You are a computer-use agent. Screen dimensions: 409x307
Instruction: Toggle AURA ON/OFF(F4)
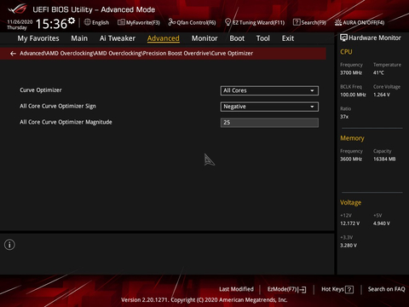360,22
